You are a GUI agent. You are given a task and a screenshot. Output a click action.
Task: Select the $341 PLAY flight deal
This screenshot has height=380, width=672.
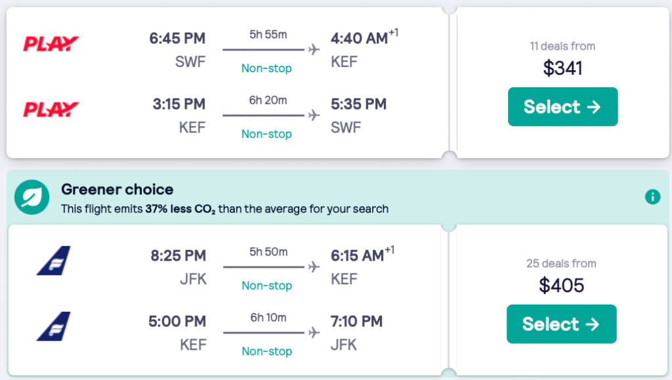tap(562, 107)
